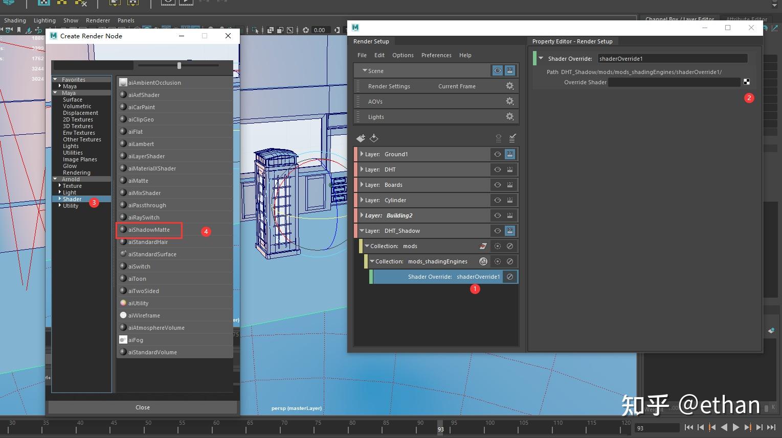This screenshot has height=438, width=782.
Task: Open Help menu in Render Setup
Action: 465,55
